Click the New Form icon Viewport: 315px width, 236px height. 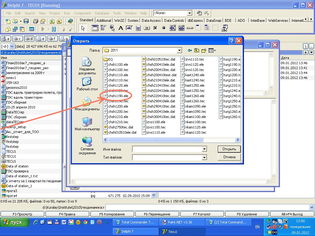point(32,29)
